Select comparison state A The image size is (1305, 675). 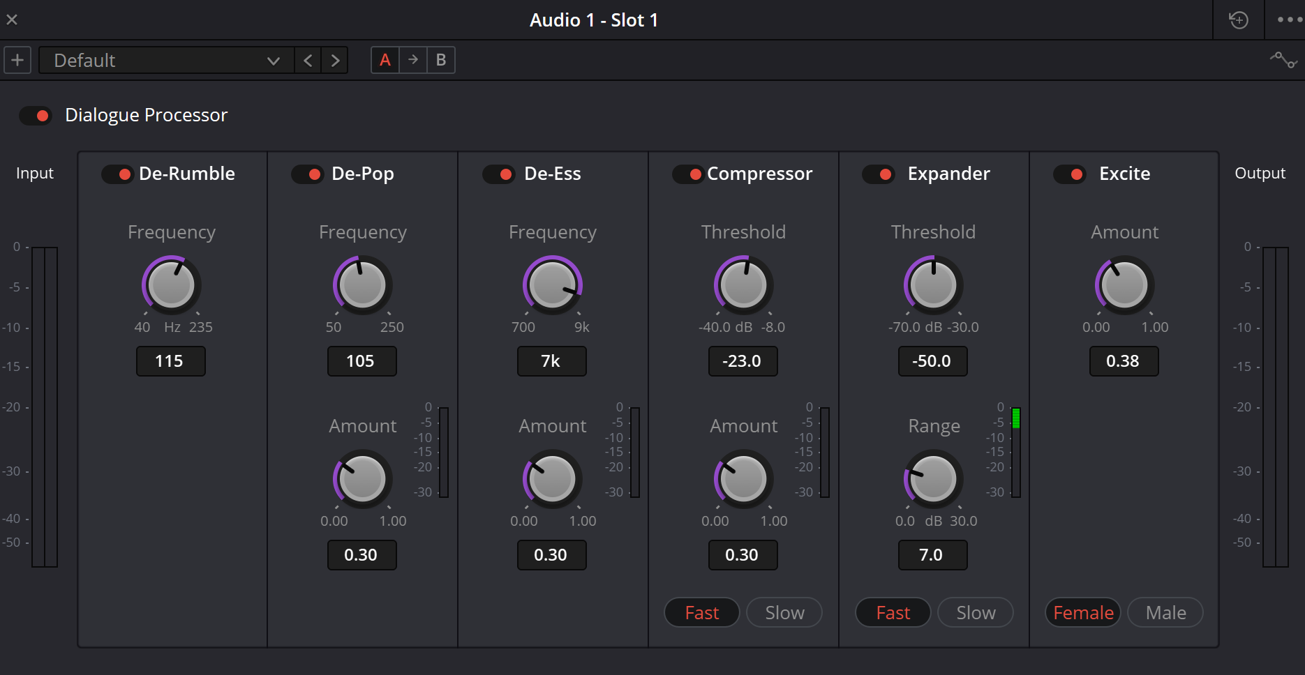(x=385, y=60)
